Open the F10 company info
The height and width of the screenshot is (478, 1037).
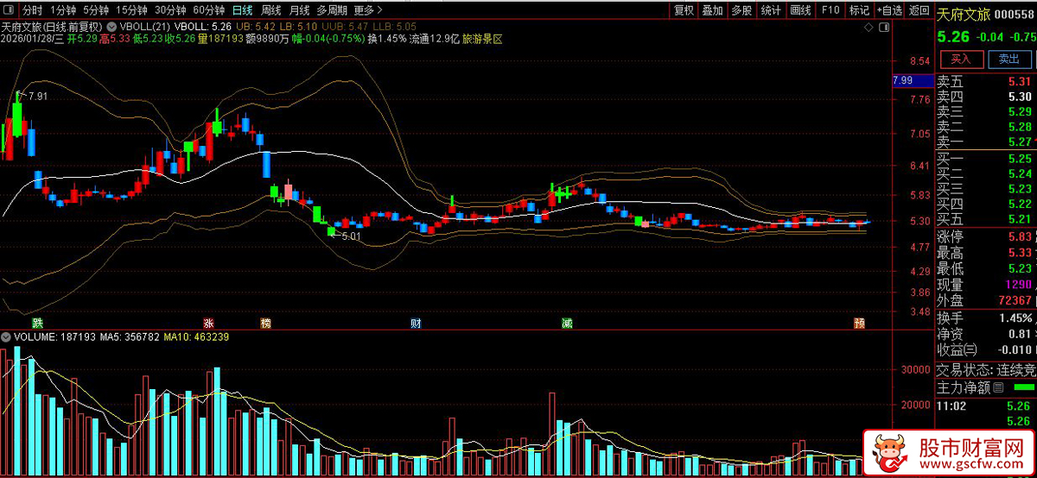(x=830, y=10)
